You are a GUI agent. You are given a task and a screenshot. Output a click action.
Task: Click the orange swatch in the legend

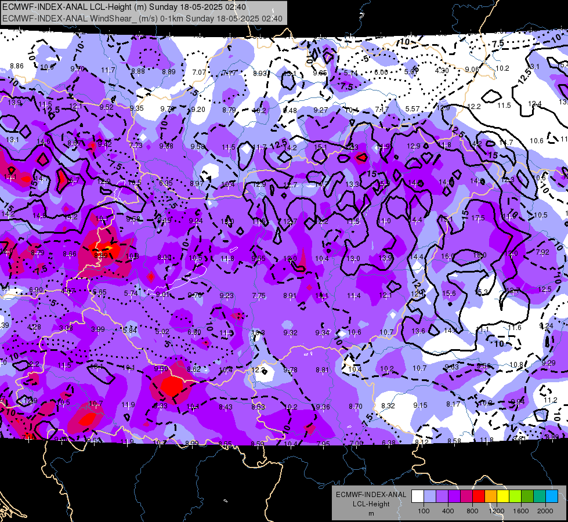(491, 496)
